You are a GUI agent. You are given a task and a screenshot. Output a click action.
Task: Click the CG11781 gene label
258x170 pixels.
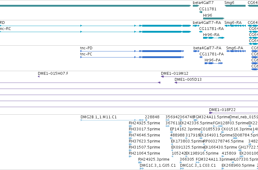(208, 9)
